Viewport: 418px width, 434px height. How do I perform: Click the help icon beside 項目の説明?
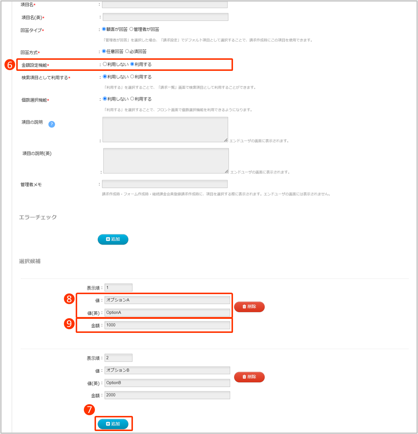click(52, 124)
